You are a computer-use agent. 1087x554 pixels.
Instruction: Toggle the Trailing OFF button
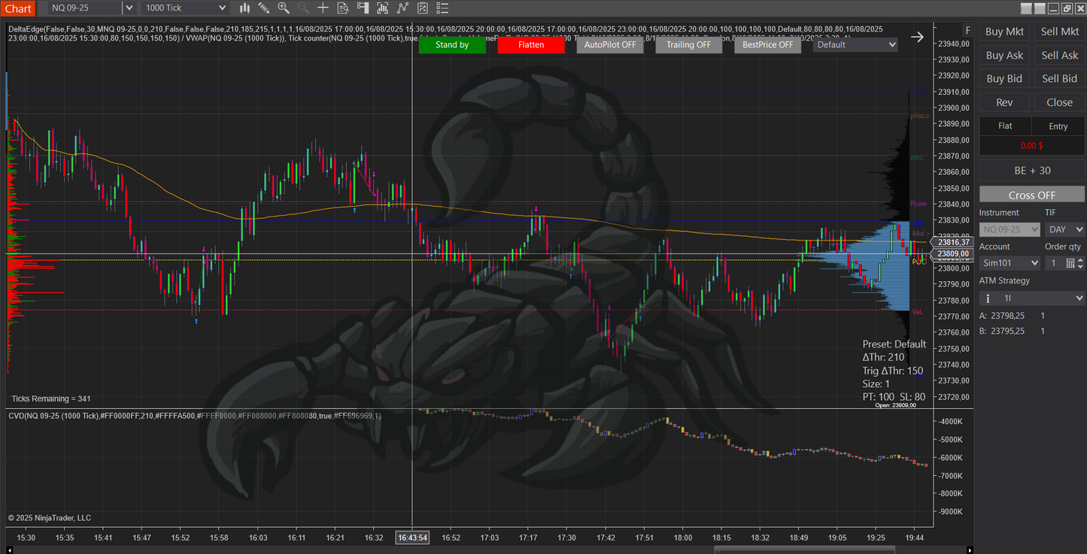pos(688,44)
